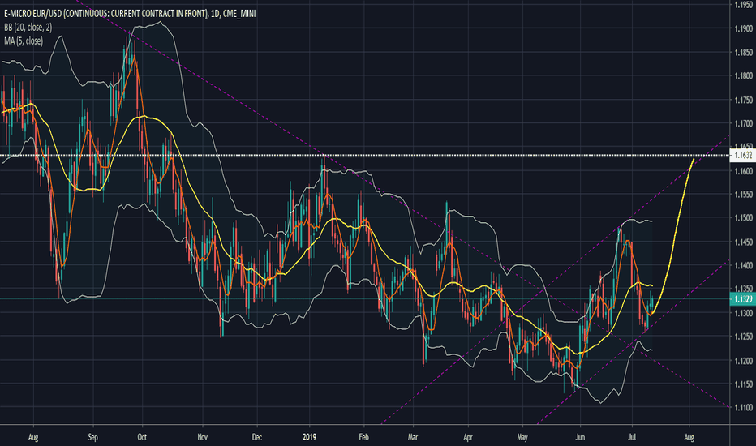Screen dimensions: 756x446
Task: Click the white 1.1632 price line label
Action: pos(742,155)
